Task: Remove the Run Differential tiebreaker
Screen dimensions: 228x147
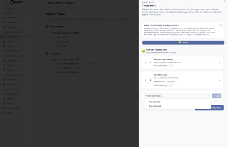Action: [x=219, y=80]
